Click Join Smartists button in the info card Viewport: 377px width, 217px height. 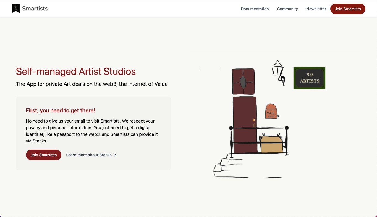click(x=44, y=155)
